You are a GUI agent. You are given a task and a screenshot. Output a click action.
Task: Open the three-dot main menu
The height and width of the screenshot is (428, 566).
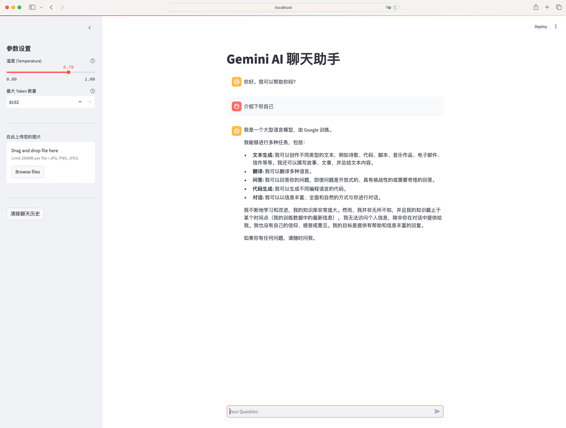[x=556, y=27]
